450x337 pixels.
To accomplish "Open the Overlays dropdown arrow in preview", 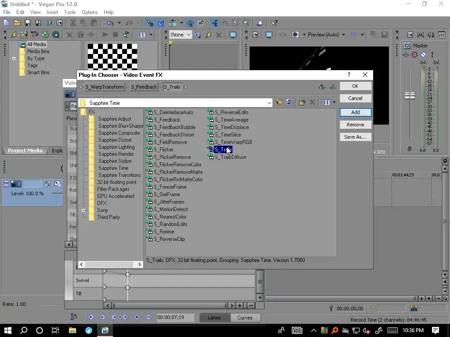I will click(362, 35).
